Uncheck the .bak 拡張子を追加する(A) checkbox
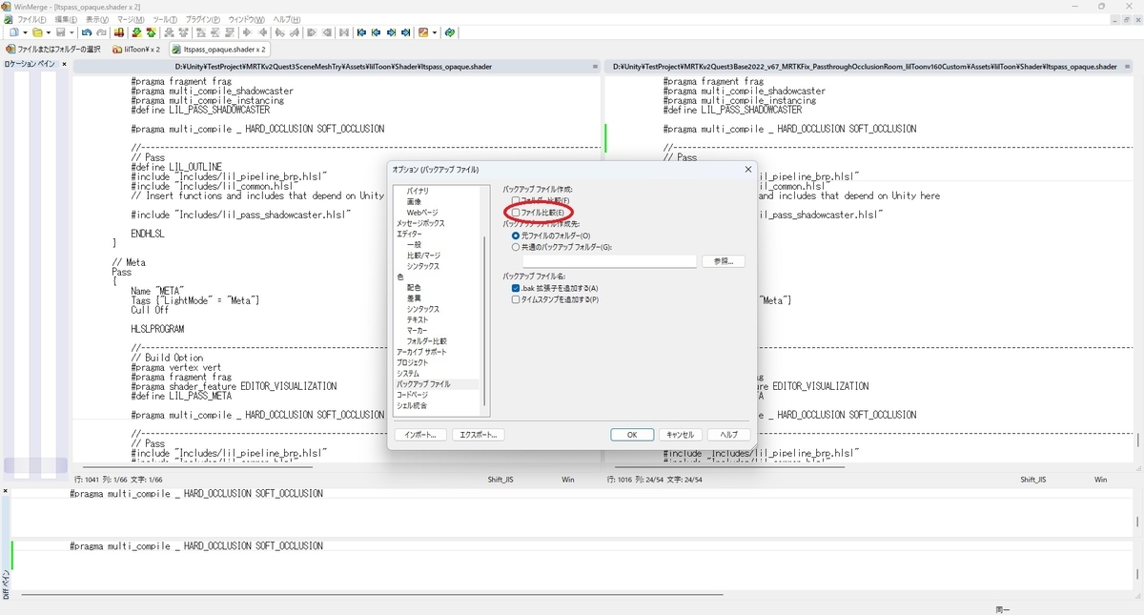The width and height of the screenshot is (1144, 615). [x=516, y=288]
